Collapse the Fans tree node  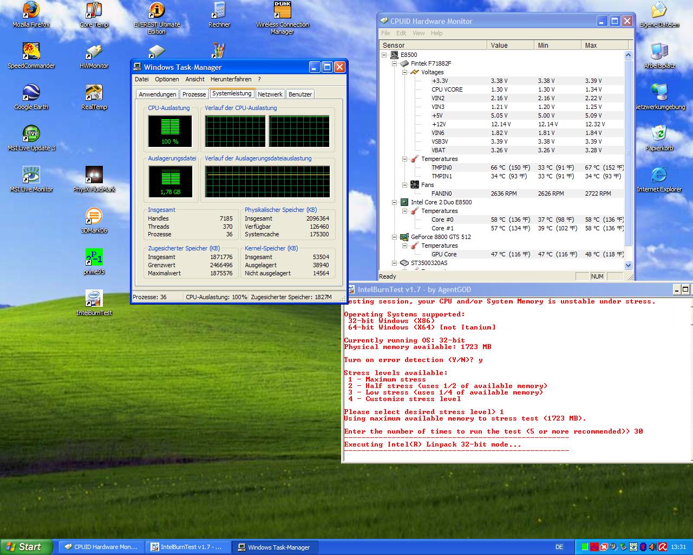point(404,185)
